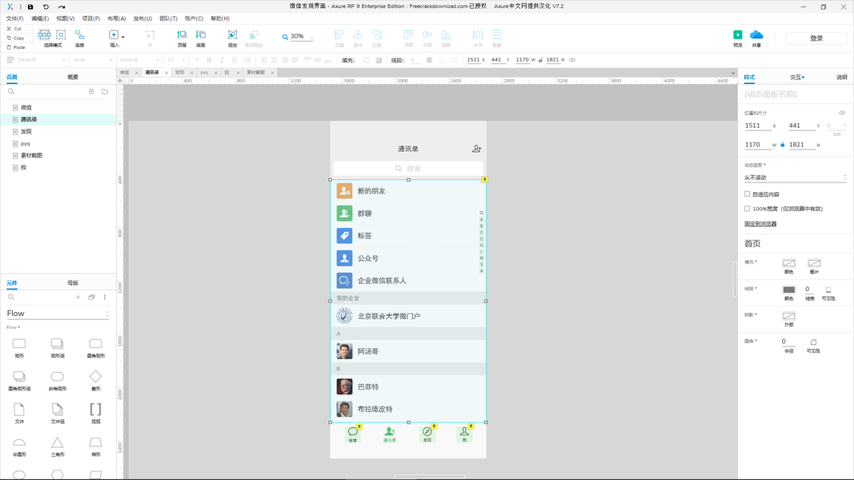The image size is (854, 480).
Task: Click the Cut button
Action: coord(14,28)
